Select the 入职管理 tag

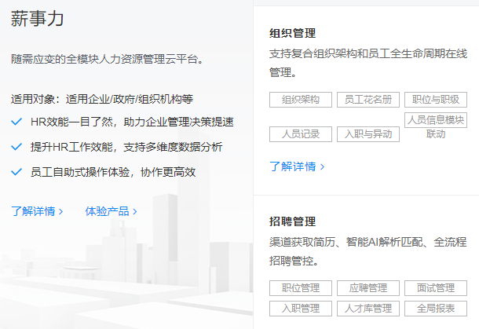coord(301,308)
